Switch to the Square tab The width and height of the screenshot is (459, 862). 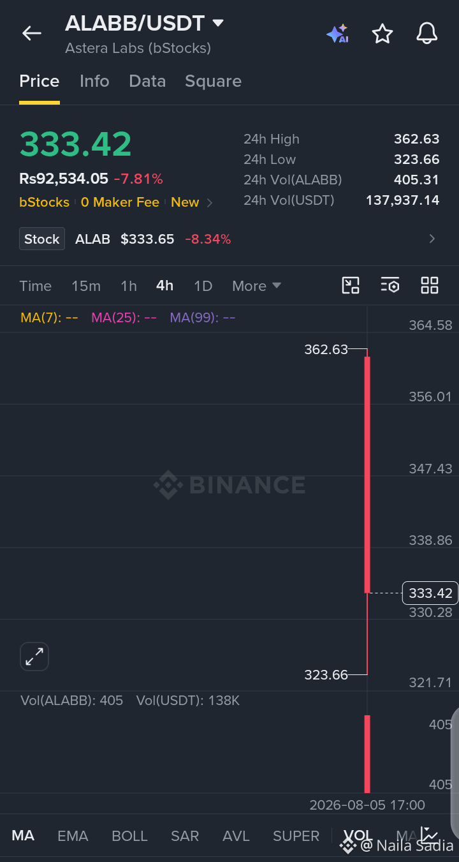coord(213,81)
